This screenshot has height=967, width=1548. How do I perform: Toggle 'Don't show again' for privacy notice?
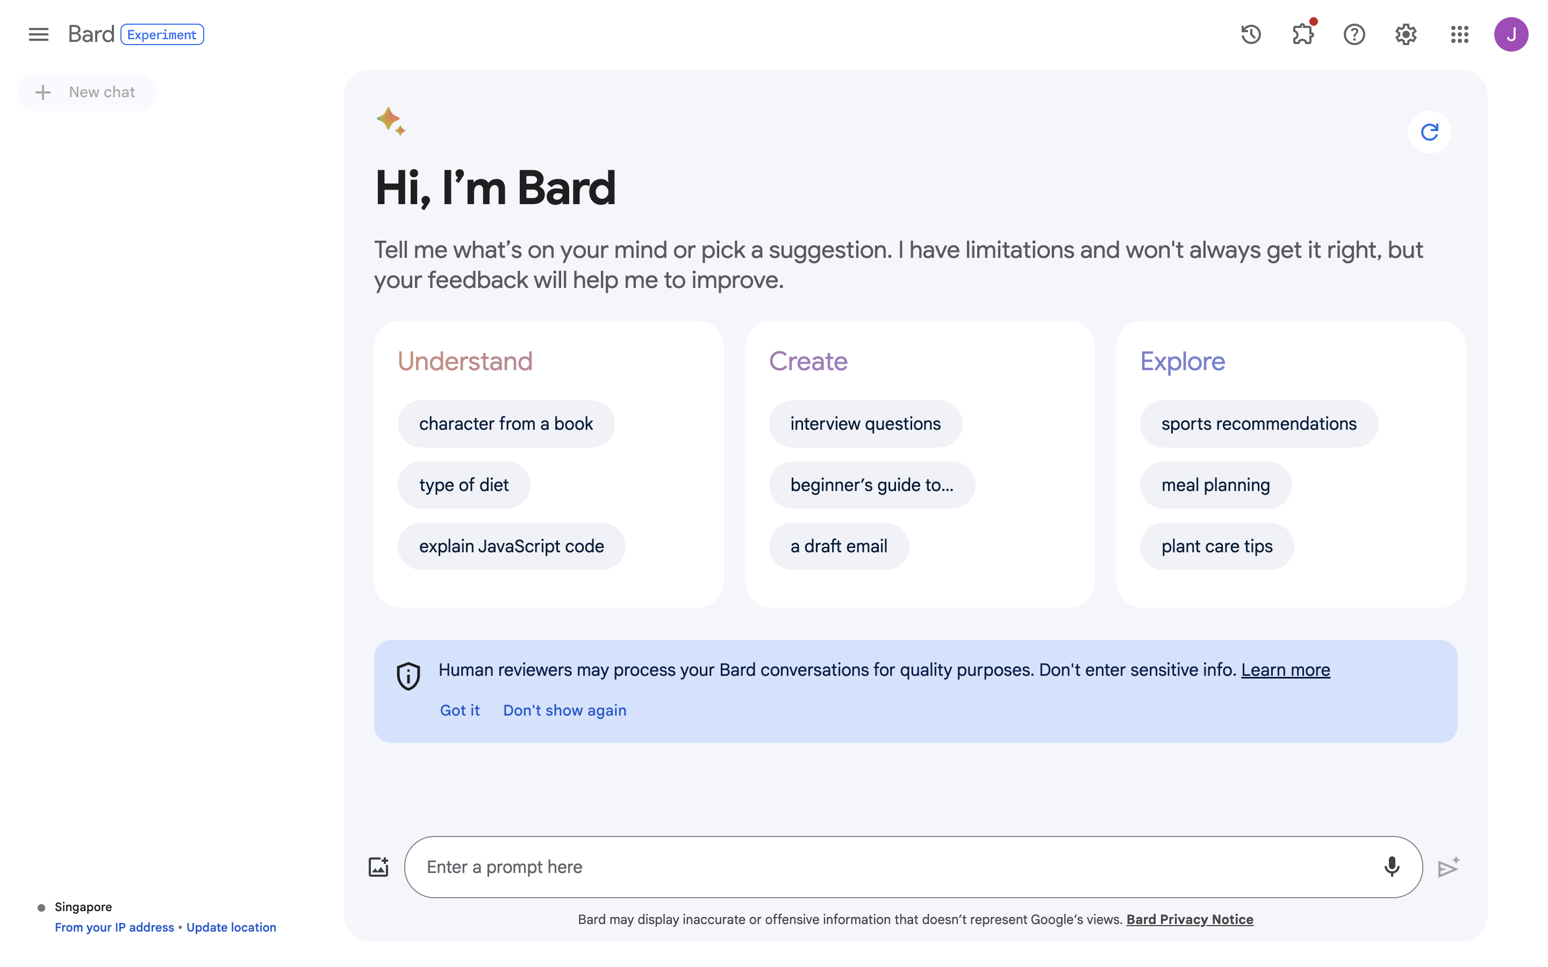coord(564,709)
